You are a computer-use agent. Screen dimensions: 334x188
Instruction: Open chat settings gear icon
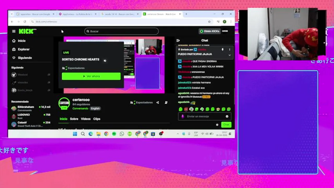(x=217, y=125)
